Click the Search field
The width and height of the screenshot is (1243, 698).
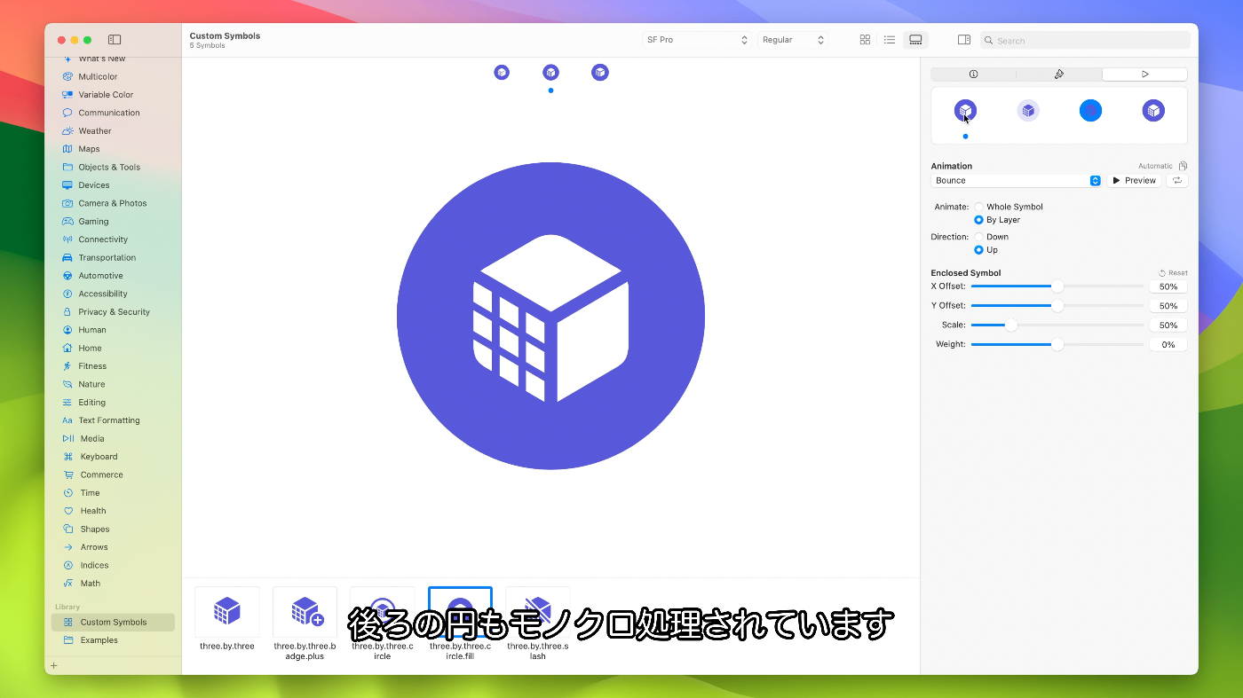1085,41
